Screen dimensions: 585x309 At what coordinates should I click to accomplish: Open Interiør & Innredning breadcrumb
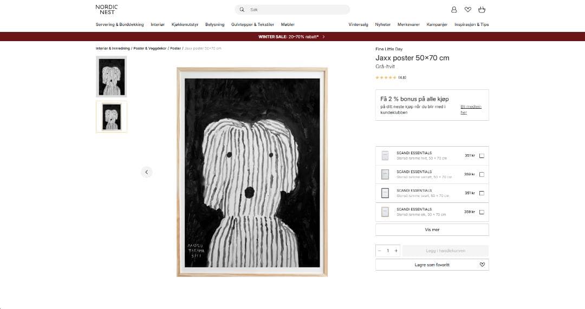[x=113, y=49]
